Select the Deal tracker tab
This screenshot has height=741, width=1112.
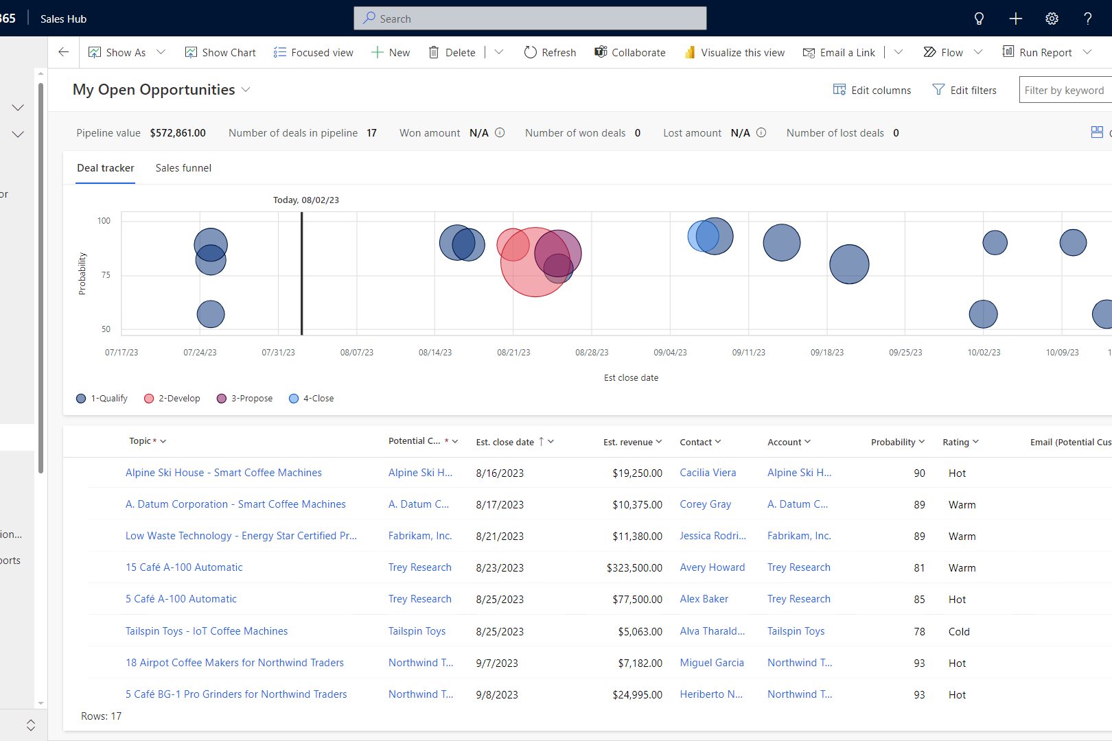click(x=105, y=168)
